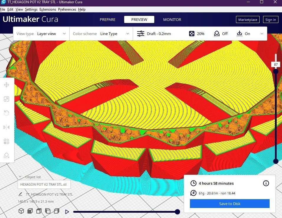Click the simulation path slider handle
The image size is (282, 218).
[177, 212]
